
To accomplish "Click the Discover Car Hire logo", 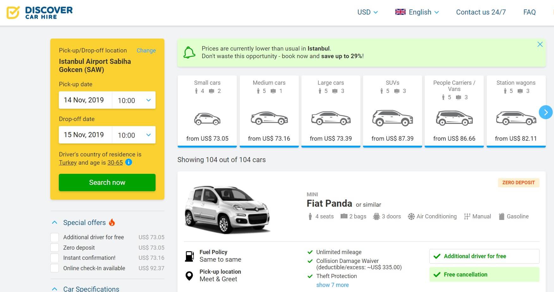I will pos(40,13).
